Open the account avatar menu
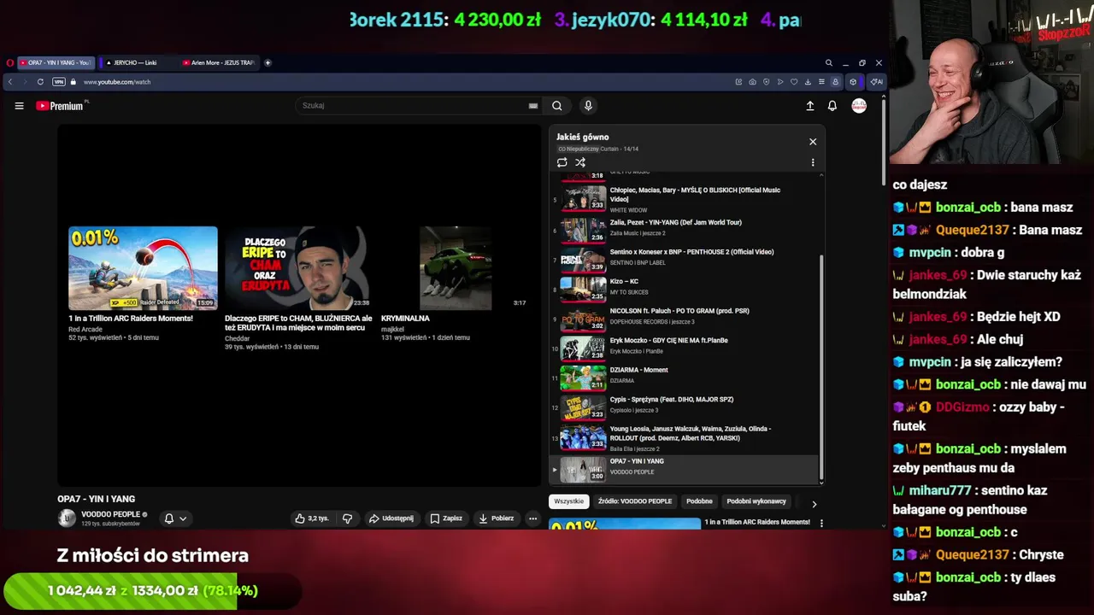 pyautogui.click(x=859, y=106)
